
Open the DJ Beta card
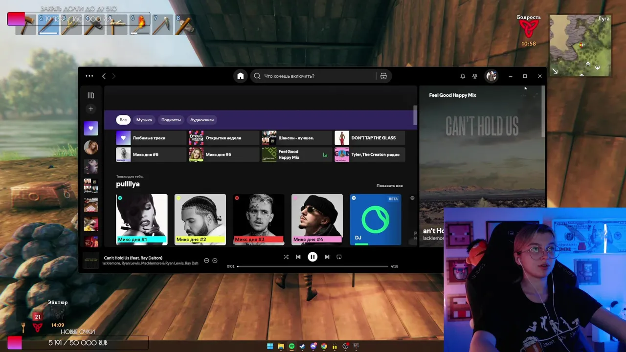[376, 220]
